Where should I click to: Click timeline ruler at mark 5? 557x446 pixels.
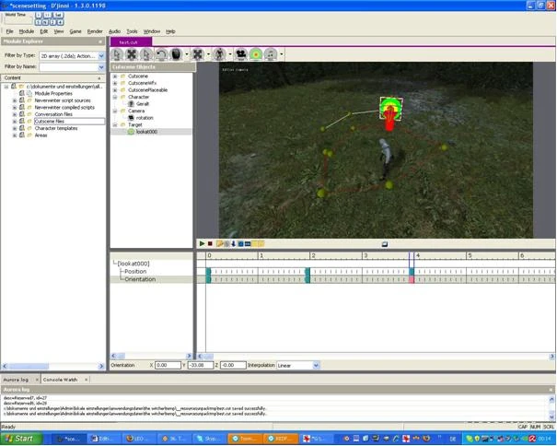(469, 256)
